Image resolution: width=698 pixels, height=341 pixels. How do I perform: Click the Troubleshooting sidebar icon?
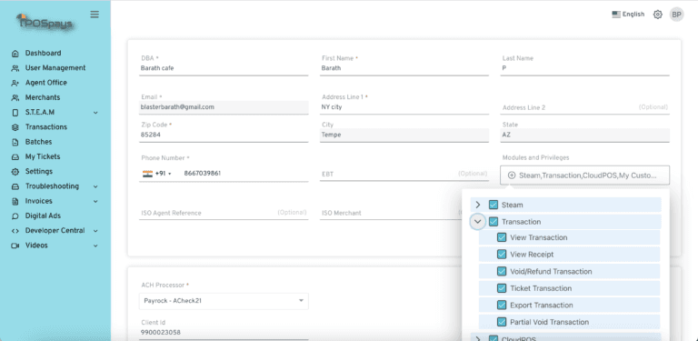[x=15, y=186]
